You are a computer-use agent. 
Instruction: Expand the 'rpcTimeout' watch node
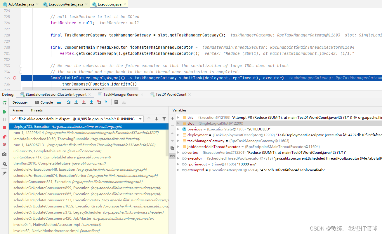pos(178,164)
